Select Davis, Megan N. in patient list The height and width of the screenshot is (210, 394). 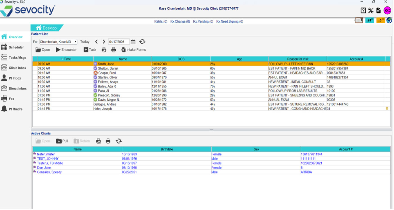point(109,100)
